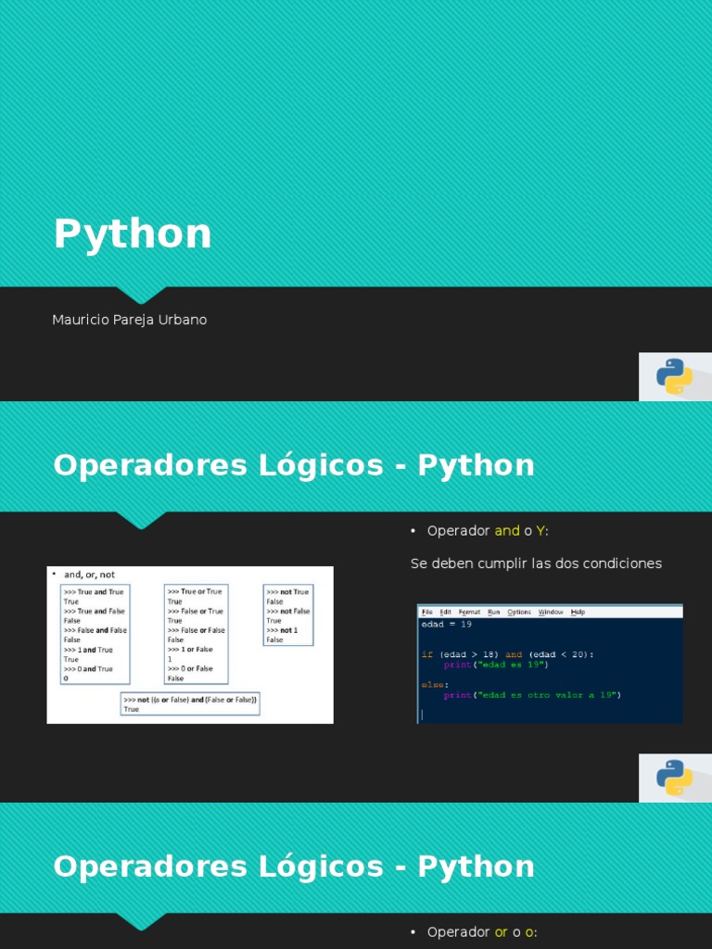Click the first 'Operadores Lógicos - Python' heading
The width and height of the screenshot is (712, 949).
[294, 465]
